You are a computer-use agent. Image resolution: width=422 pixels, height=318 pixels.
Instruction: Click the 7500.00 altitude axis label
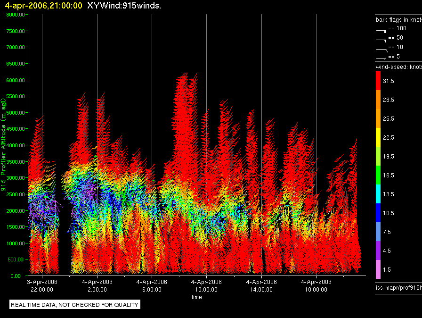click(16, 31)
